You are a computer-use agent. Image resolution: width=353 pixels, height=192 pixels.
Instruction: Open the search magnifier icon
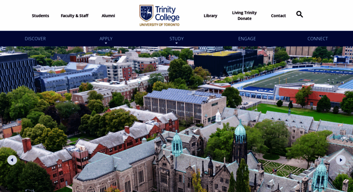tap(299, 14)
